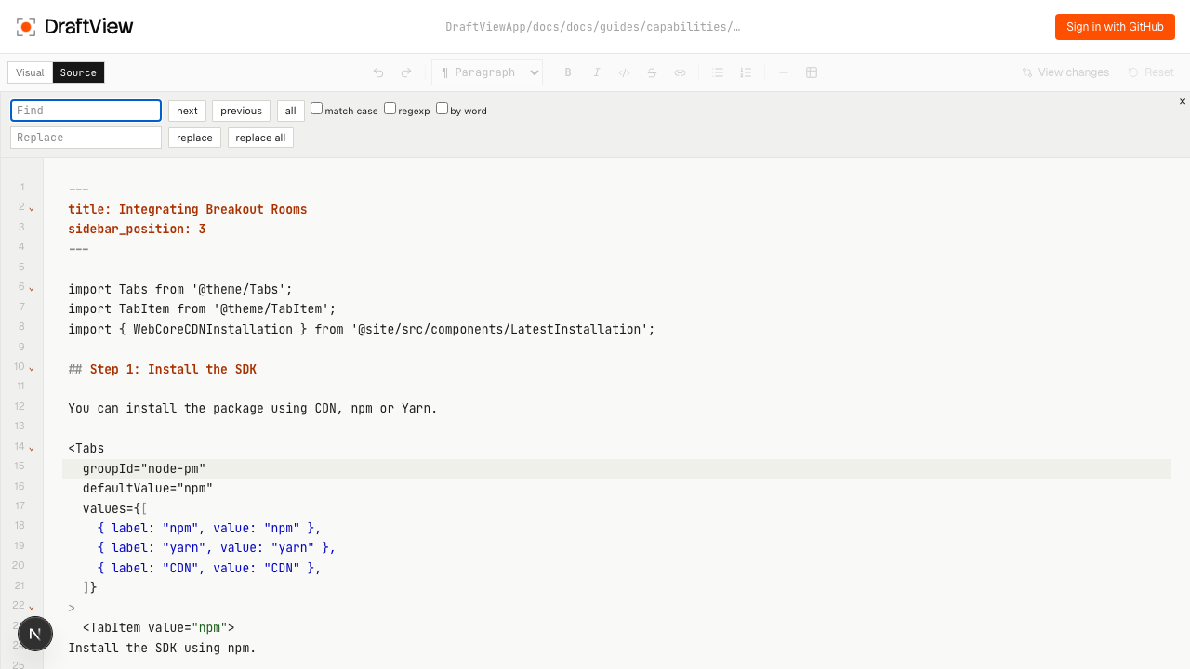Collapse the fold at line 6
Image resolution: width=1190 pixels, height=669 pixels.
pos(32,289)
